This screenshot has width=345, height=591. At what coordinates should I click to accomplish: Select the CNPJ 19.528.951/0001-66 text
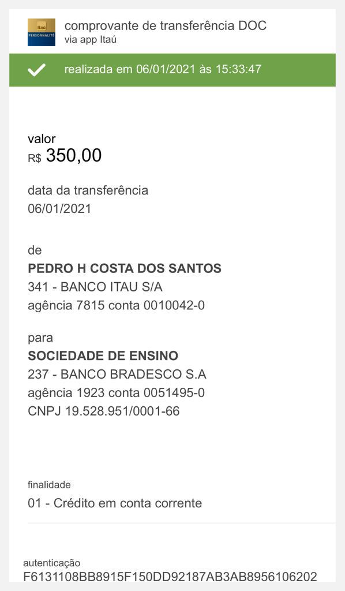104,411
